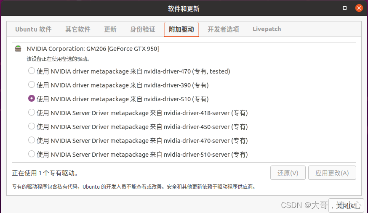Click the 专有的驱动程序包含私有代码 notice text

134,187
